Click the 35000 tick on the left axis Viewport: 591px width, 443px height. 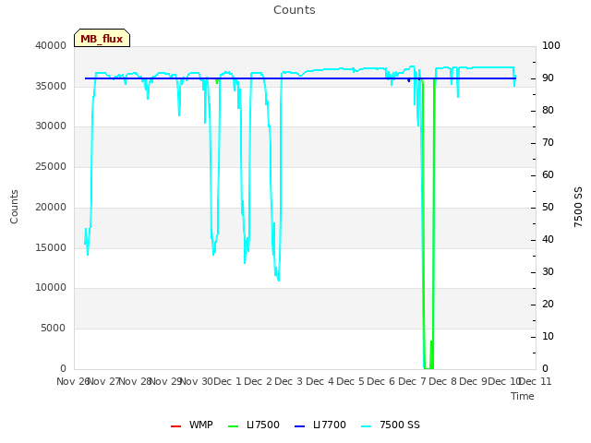point(51,86)
